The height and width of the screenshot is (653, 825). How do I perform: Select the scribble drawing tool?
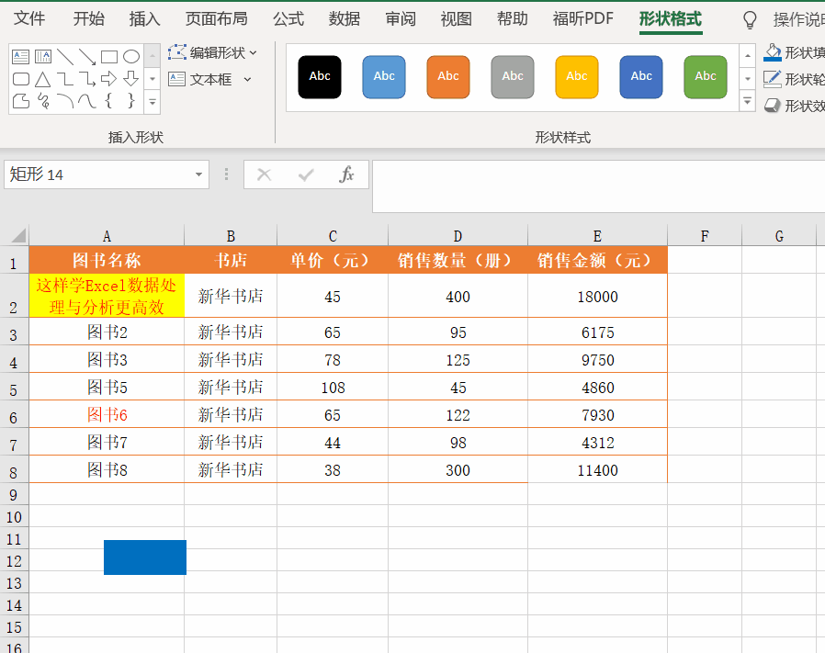[x=43, y=100]
